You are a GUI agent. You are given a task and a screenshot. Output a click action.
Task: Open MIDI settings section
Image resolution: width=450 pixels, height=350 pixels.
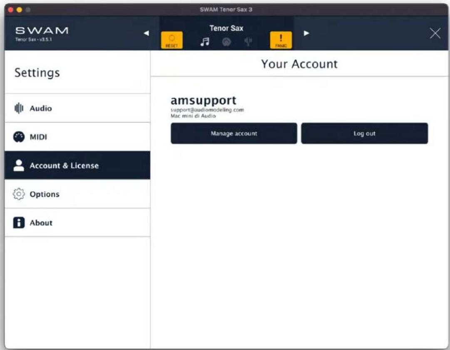[77, 137]
